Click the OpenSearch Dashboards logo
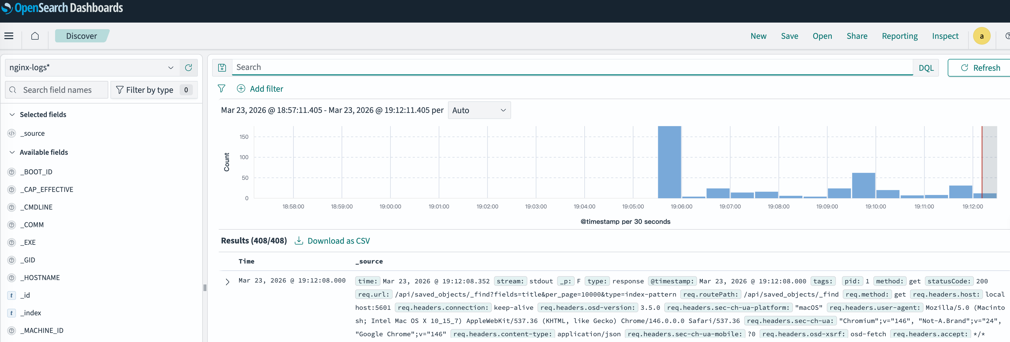 pos(62,8)
